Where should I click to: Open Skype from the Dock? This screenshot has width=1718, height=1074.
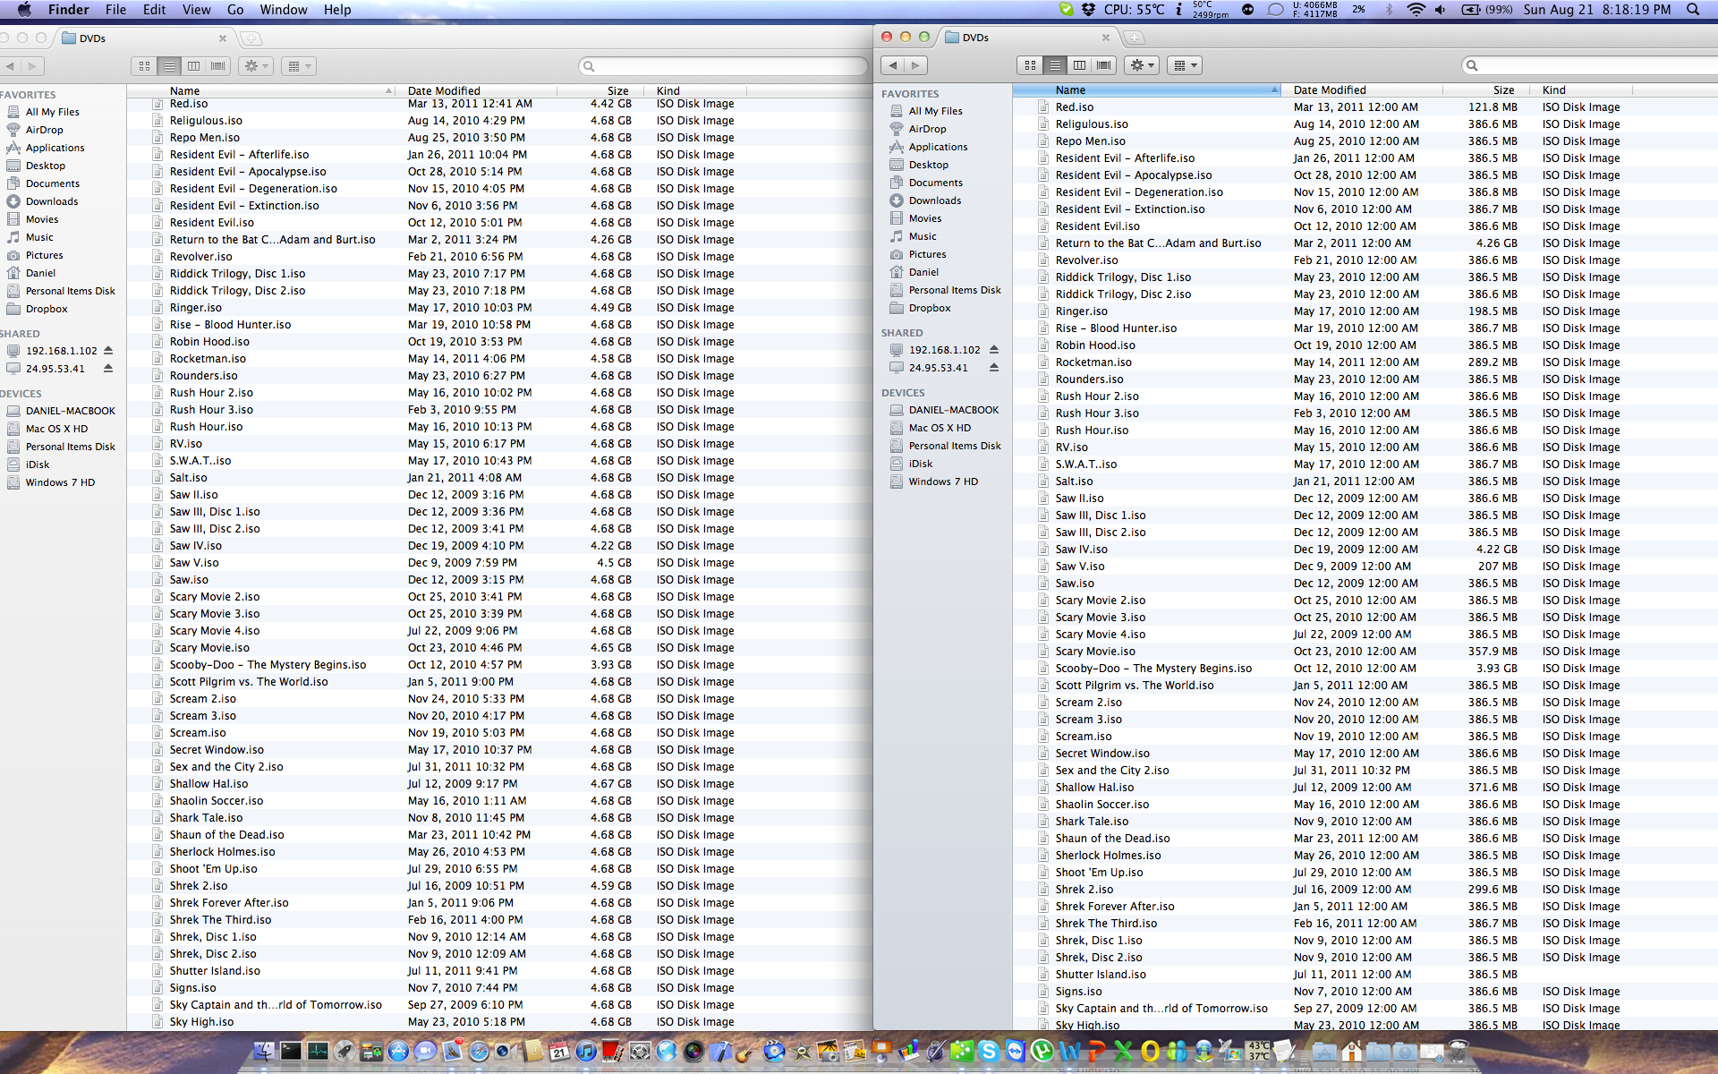pyautogui.click(x=989, y=1052)
